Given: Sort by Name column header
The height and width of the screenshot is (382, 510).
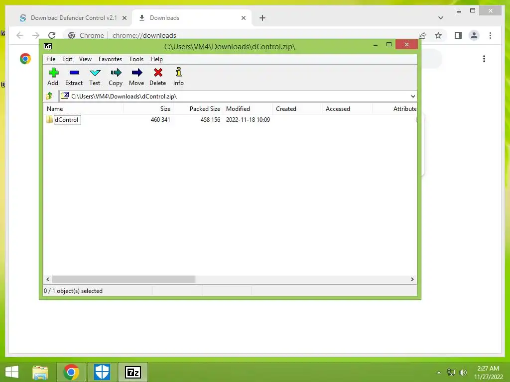Looking at the screenshot, I should (83, 109).
